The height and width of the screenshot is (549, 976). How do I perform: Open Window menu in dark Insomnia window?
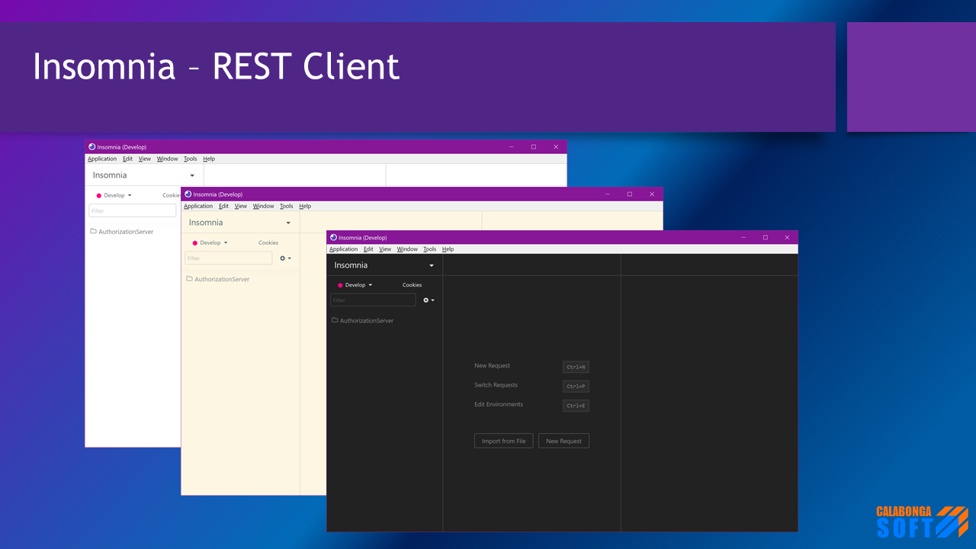pos(407,249)
